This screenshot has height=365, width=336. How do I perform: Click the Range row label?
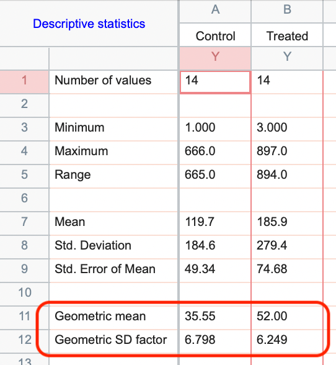tap(73, 175)
